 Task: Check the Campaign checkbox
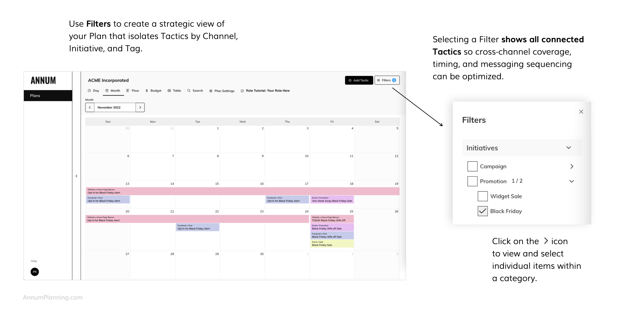(x=472, y=166)
